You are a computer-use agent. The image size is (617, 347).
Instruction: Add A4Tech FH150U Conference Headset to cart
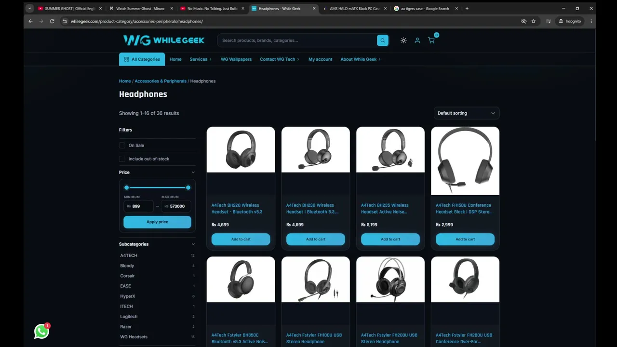(x=465, y=239)
